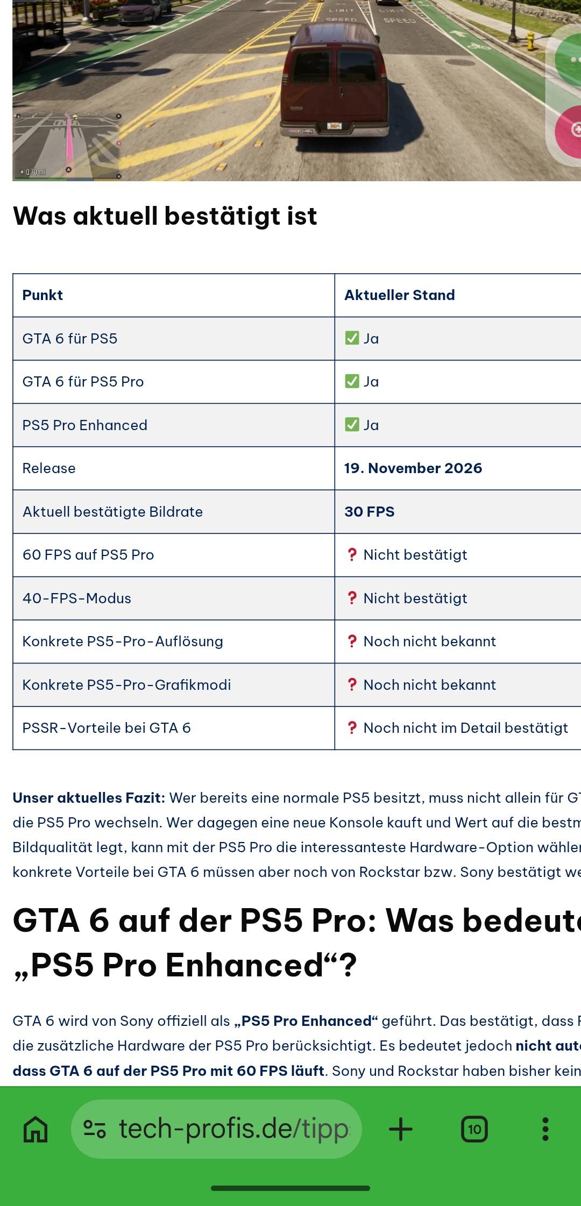Tap the green bubble at image edge
The height and width of the screenshot is (1206, 581).
click(x=569, y=59)
